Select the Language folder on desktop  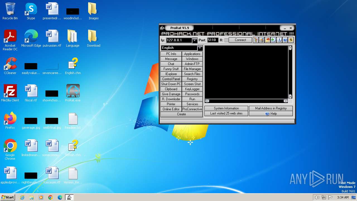(x=73, y=39)
